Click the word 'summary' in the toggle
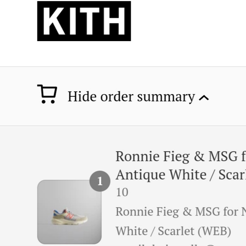Image resolution: width=246 pixels, height=246 pixels. 166,97
